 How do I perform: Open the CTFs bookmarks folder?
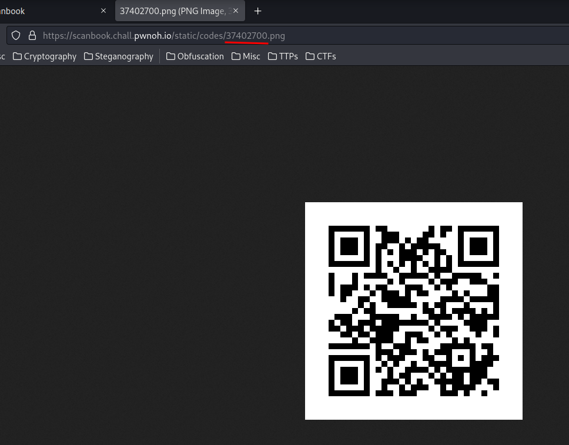point(321,56)
